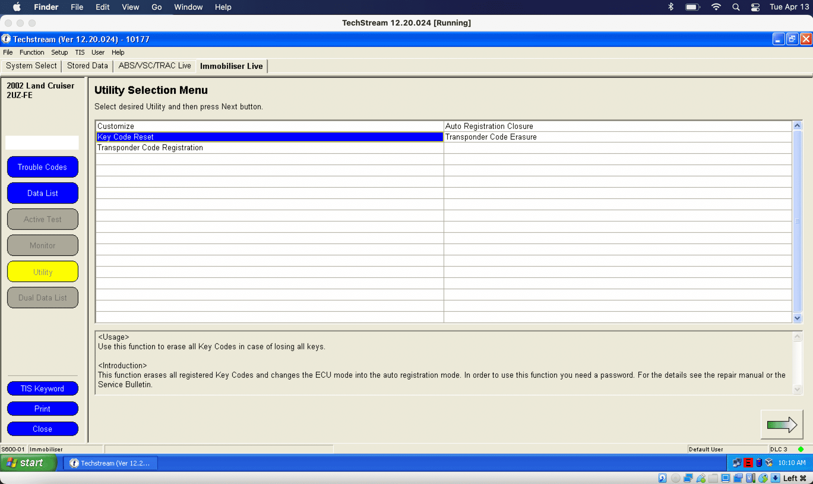The height and width of the screenshot is (484, 813).
Task: Click the VirtualBox CPU virtualization icon
Action: point(750,478)
